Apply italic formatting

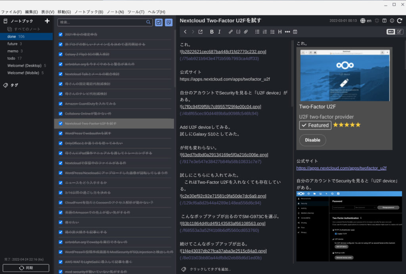(219, 32)
